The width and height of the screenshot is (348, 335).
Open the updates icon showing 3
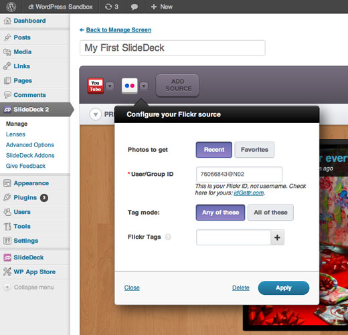point(112,7)
